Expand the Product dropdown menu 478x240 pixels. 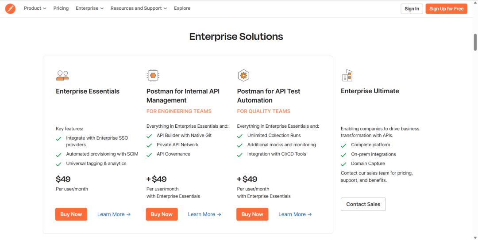tap(35, 8)
